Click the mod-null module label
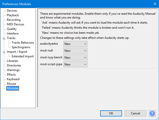159x120 pixels. click(x=46, y=50)
